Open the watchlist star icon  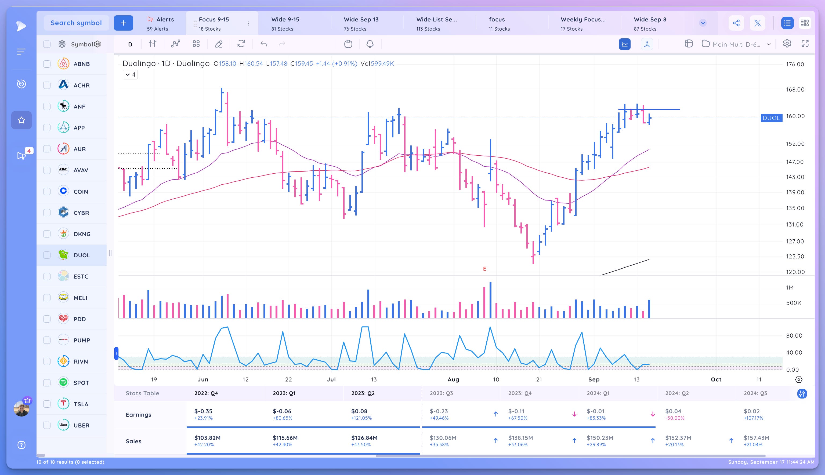pyautogui.click(x=21, y=120)
